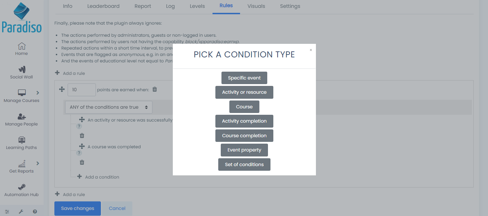
Task: Click the points value input field
Action: 82,90
